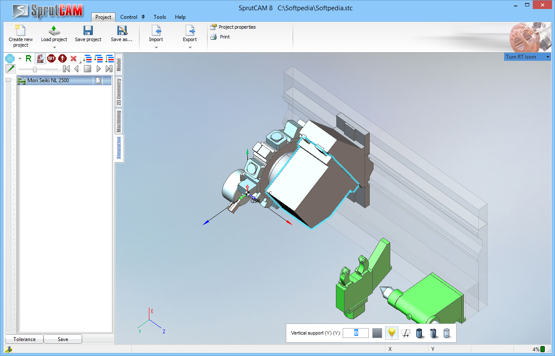Switch to the 2D Geometry side tab
The height and width of the screenshot is (356, 555).
coord(119,92)
